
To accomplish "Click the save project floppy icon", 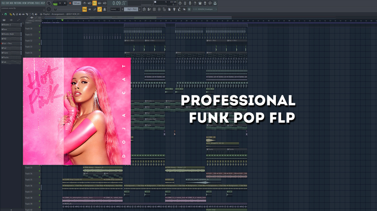I will tap(200, 3).
